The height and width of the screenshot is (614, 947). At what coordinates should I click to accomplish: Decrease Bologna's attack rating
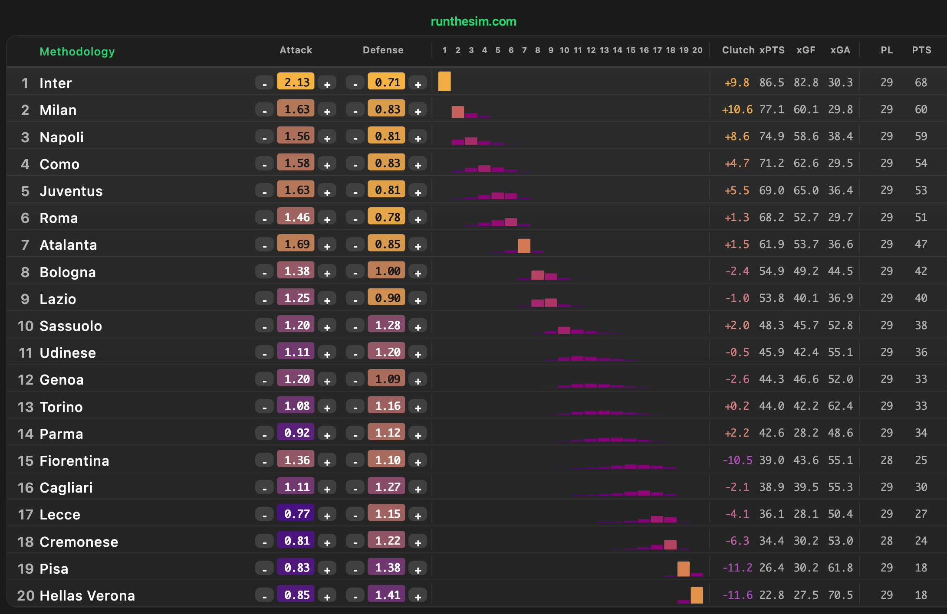264,272
